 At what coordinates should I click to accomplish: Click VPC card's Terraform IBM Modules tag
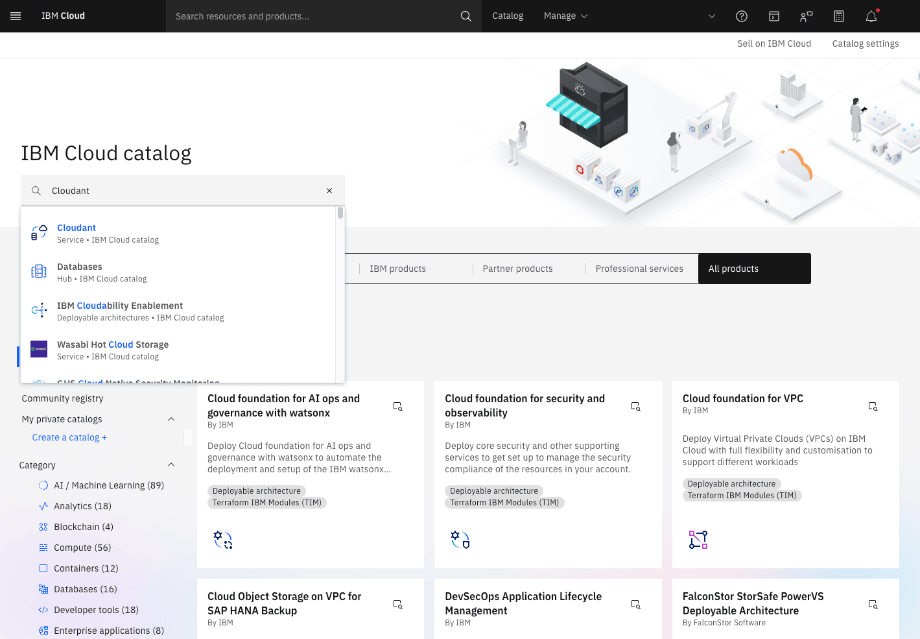(742, 496)
